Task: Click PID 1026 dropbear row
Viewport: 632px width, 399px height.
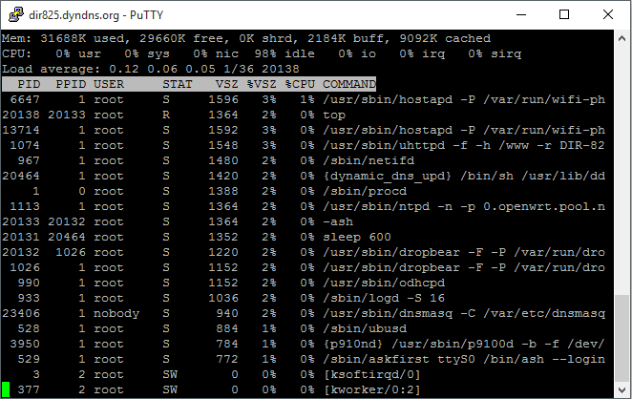Action: (x=303, y=268)
